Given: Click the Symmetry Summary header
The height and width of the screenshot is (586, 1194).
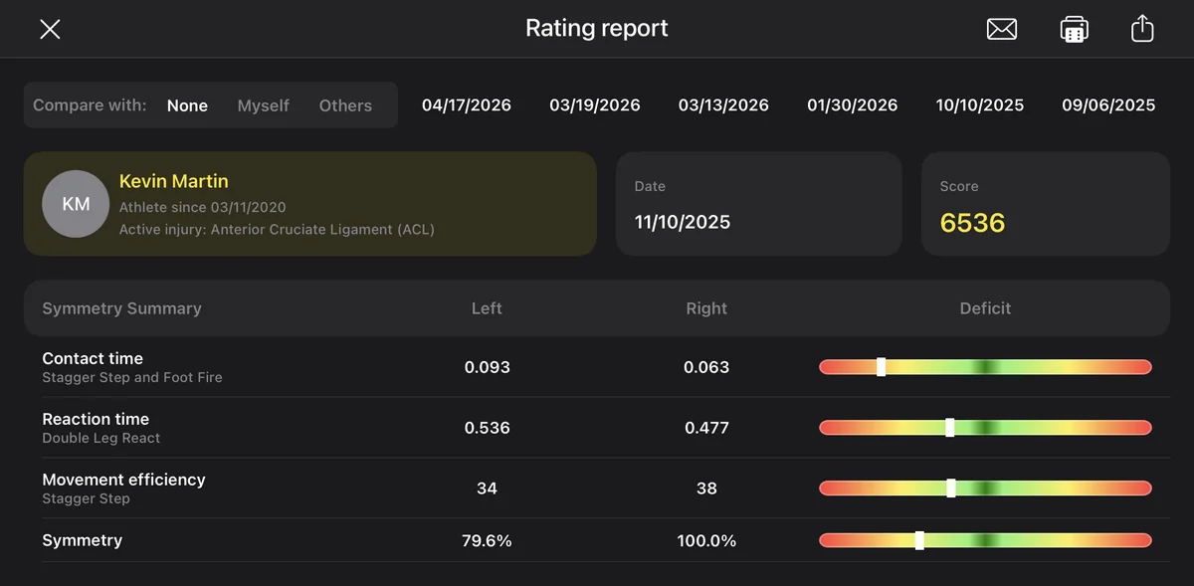Looking at the screenshot, I should 121,308.
